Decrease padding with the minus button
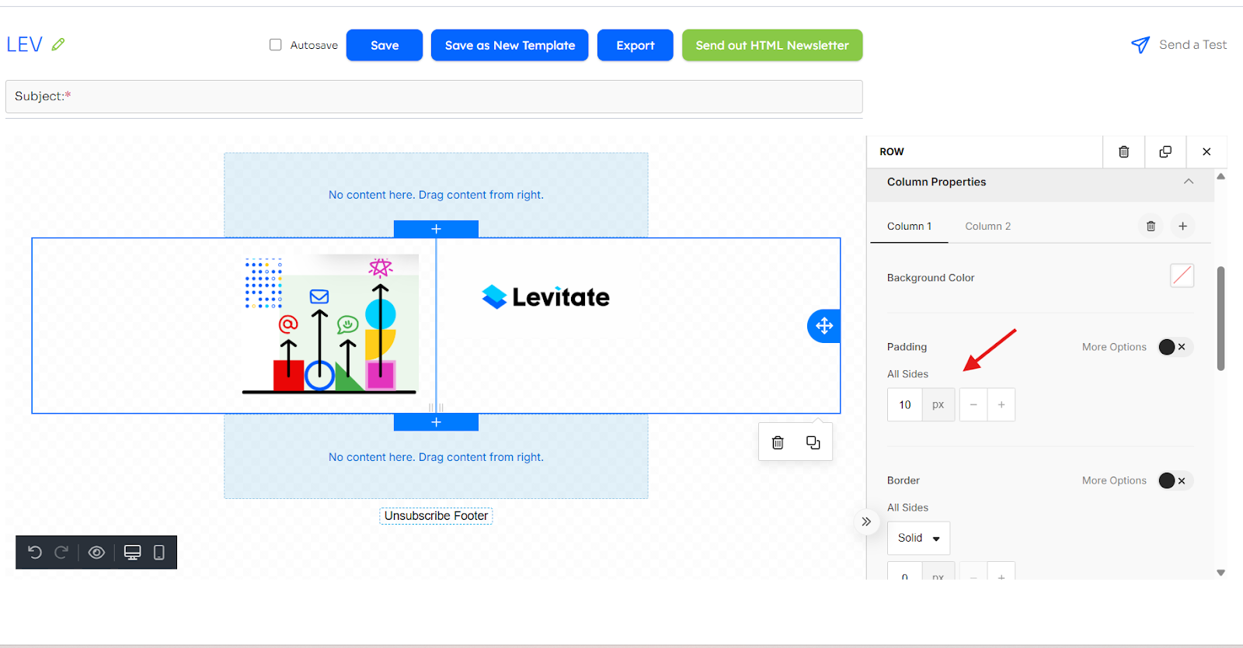The width and height of the screenshot is (1243, 648). tap(973, 404)
